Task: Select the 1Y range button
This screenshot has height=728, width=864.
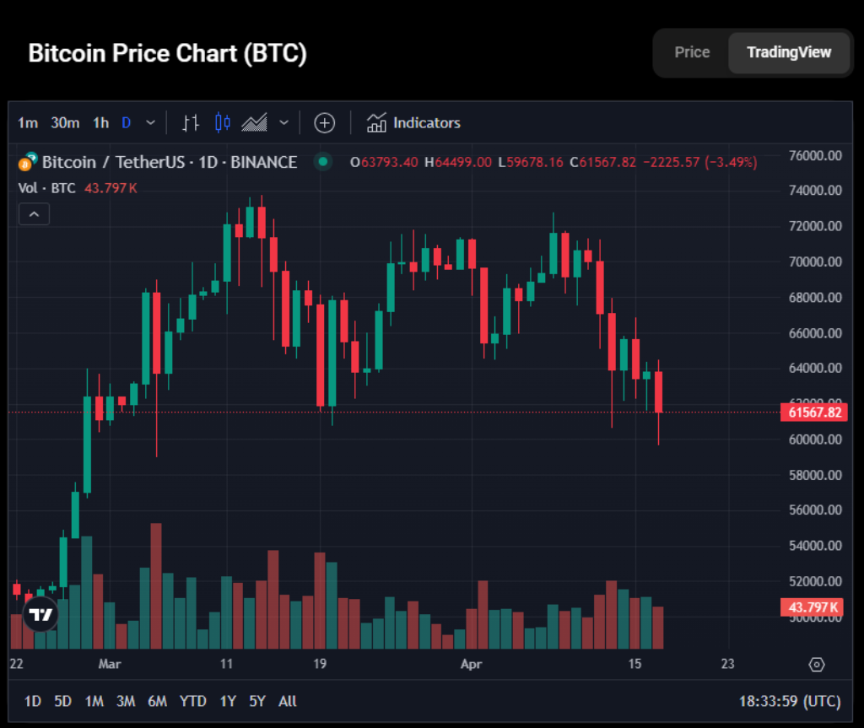Action: 227,701
